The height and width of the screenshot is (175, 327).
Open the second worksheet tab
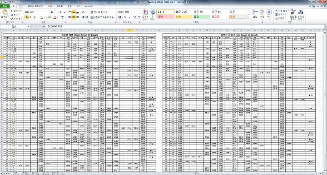(x=25, y=174)
